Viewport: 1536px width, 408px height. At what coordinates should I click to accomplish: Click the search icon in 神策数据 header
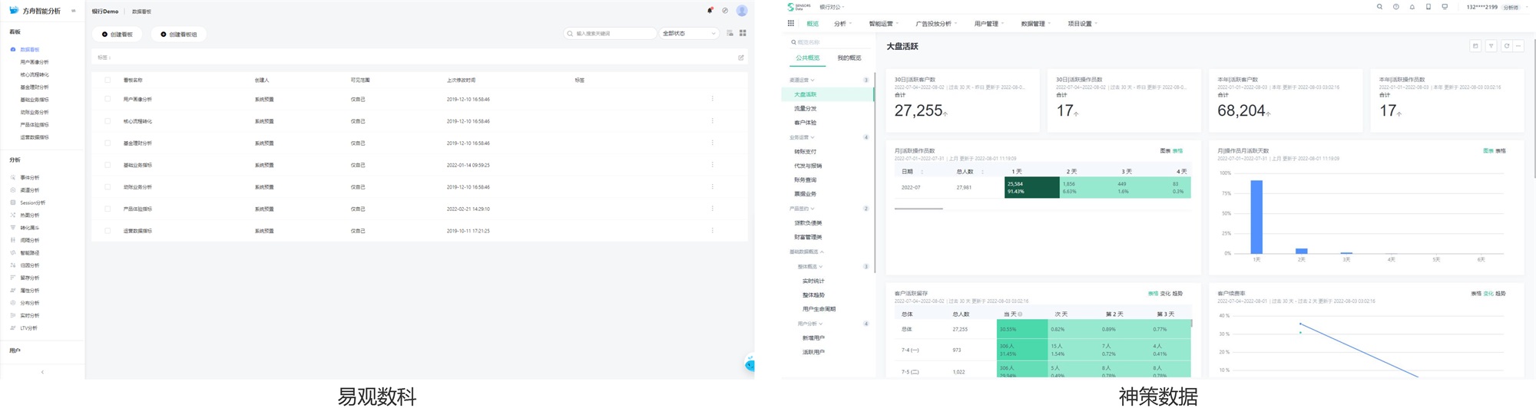click(1379, 7)
